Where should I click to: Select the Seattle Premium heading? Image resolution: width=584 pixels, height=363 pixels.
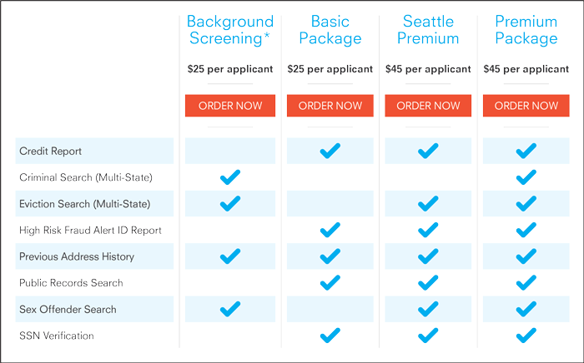tap(428, 30)
